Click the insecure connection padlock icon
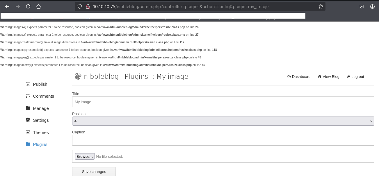Image resolution: width=379 pixels, height=186 pixels. [87, 6]
